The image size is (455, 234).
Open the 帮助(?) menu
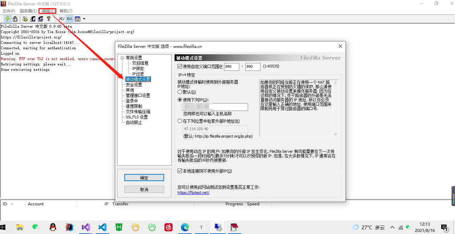66,11
